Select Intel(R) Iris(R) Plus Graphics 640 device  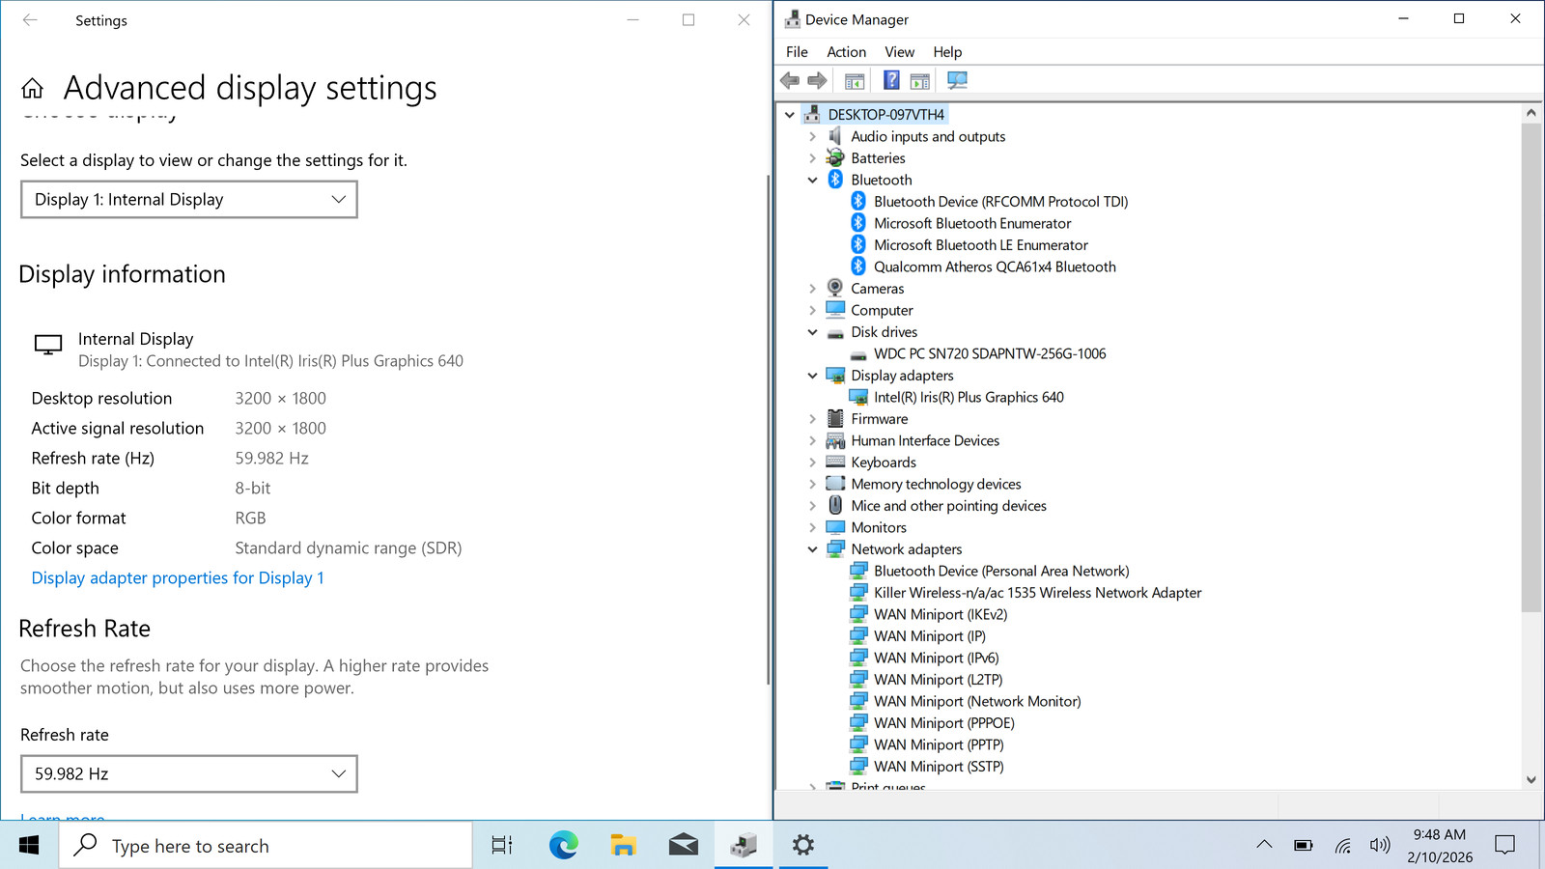click(969, 397)
